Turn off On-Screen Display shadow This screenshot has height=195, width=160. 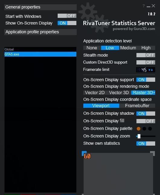[146, 114]
